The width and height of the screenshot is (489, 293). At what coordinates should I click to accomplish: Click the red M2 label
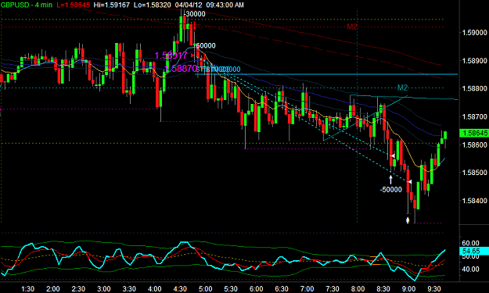[x=352, y=27]
